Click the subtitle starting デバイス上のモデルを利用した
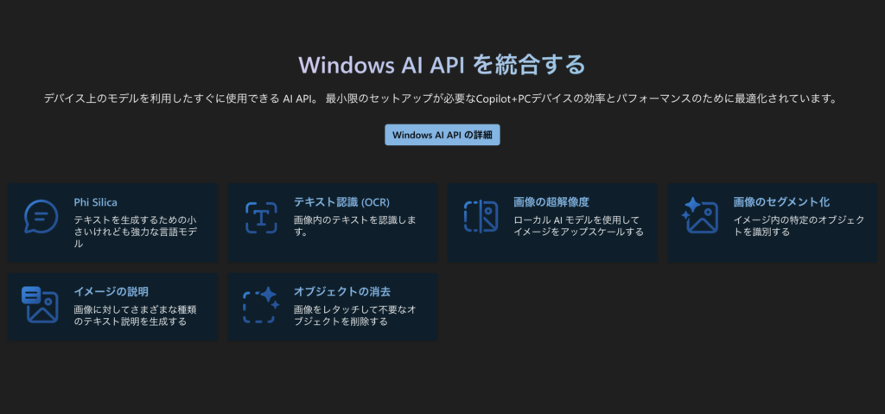Screen dimensions: 885x414 (x=441, y=99)
